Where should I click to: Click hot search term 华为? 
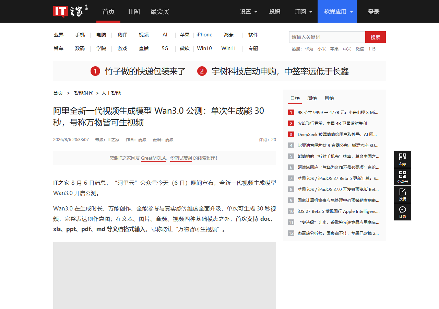click(309, 49)
